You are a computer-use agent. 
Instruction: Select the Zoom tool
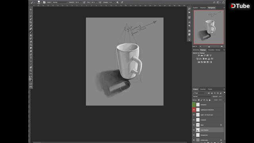pos(31,71)
